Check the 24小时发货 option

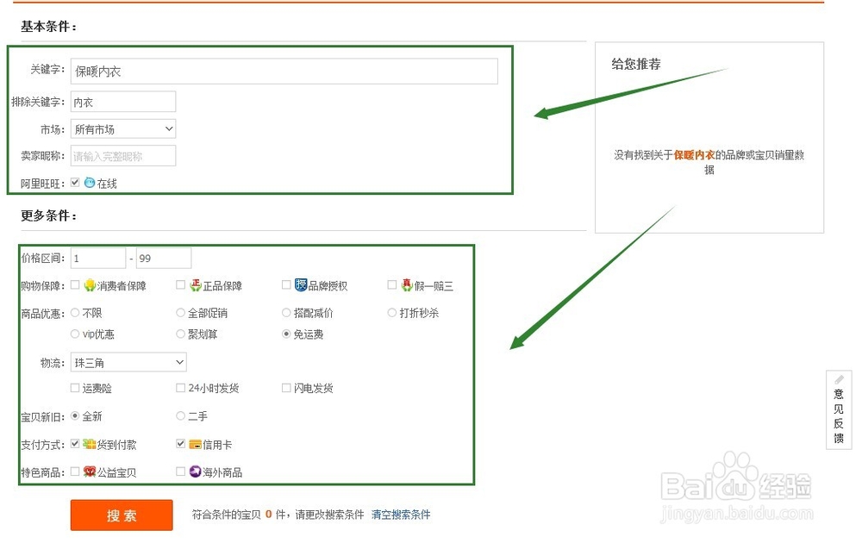[x=178, y=389]
